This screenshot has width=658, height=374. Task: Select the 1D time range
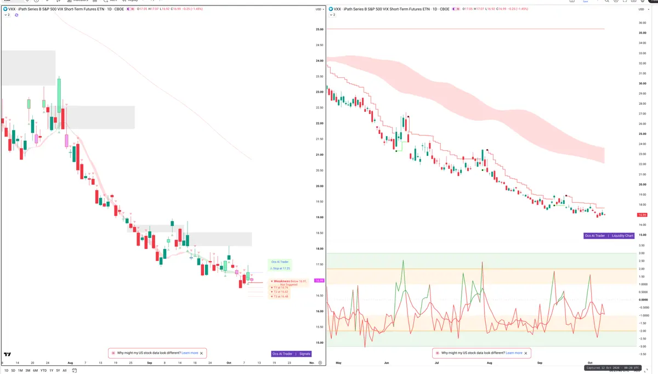(x=6, y=371)
